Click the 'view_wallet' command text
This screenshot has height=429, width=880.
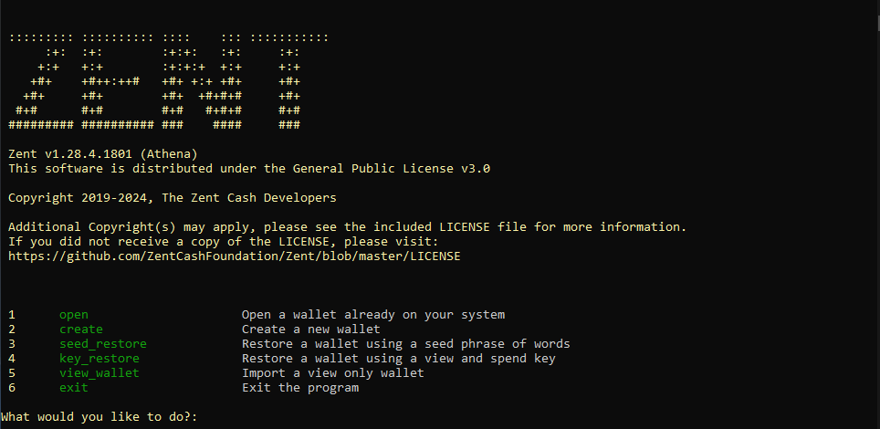coord(100,372)
